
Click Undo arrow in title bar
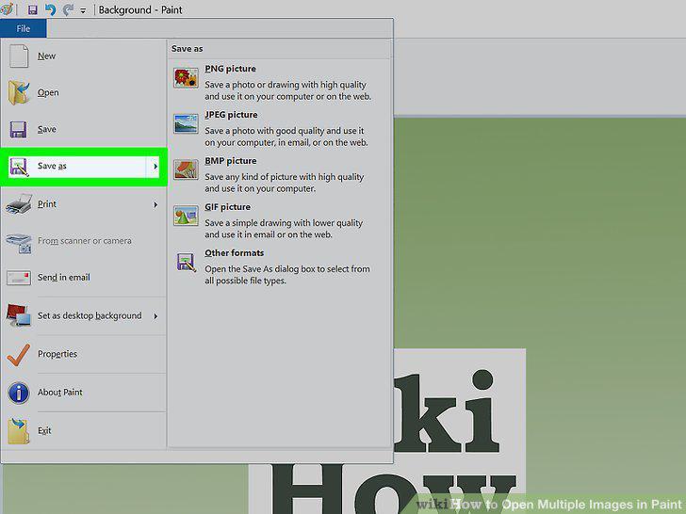pyautogui.click(x=50, y=9)
